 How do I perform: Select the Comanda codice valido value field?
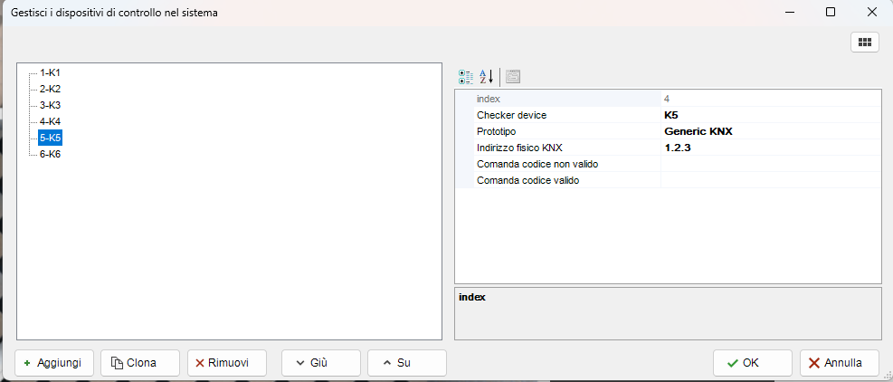coord(769,180)
